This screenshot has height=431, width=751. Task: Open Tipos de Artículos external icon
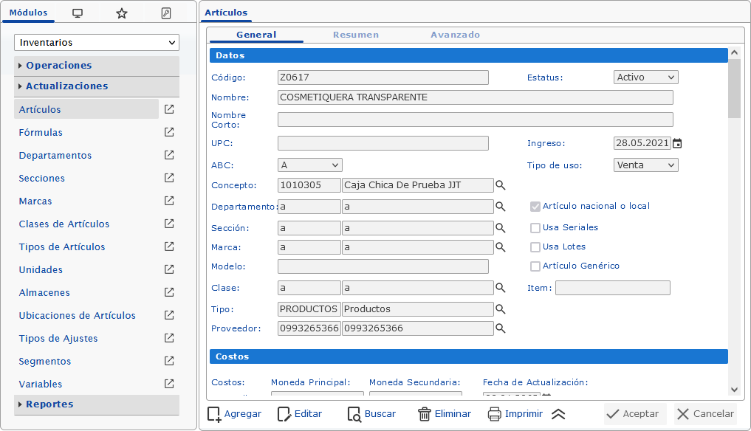click(x=169, y=246)
